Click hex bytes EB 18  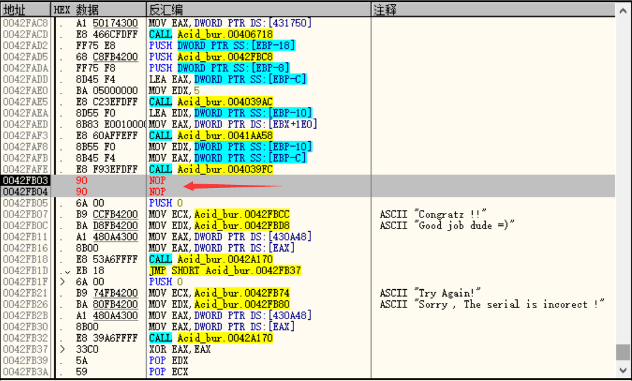coord(90,271)
